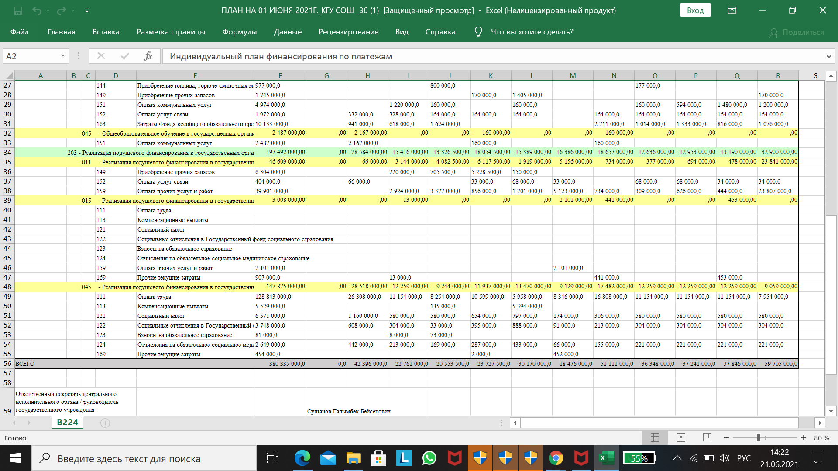
Task: Select row 34 header
Action: (7, 153)
